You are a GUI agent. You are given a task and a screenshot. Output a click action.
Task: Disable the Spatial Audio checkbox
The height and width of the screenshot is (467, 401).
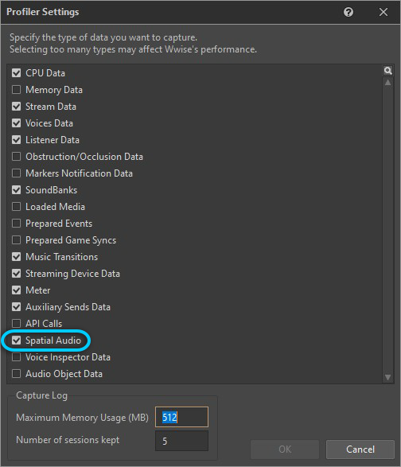tap(17, 341)
